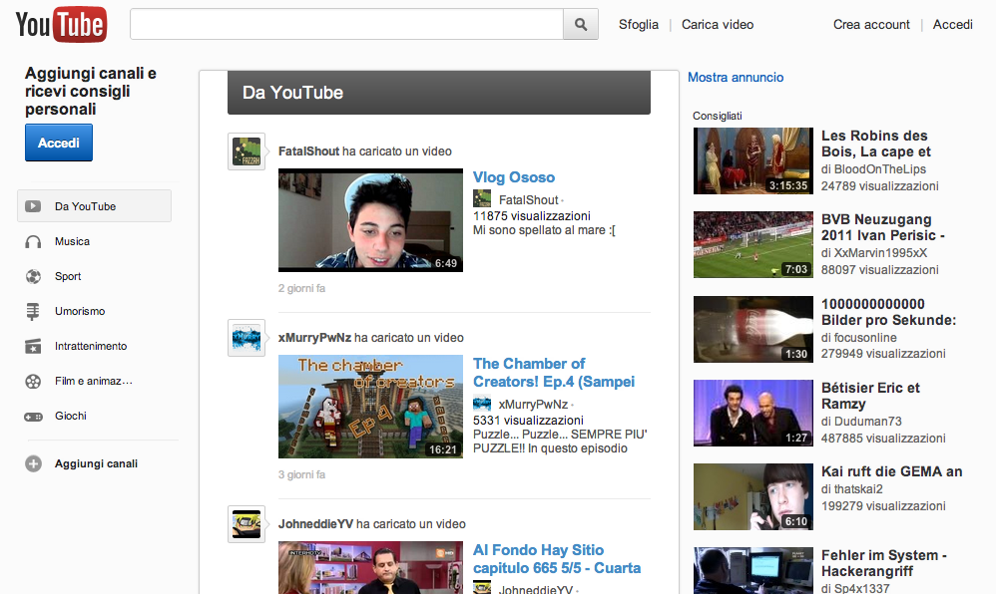Play the Al Fondo Hay Sitio thumbnail

click(370, 567)
